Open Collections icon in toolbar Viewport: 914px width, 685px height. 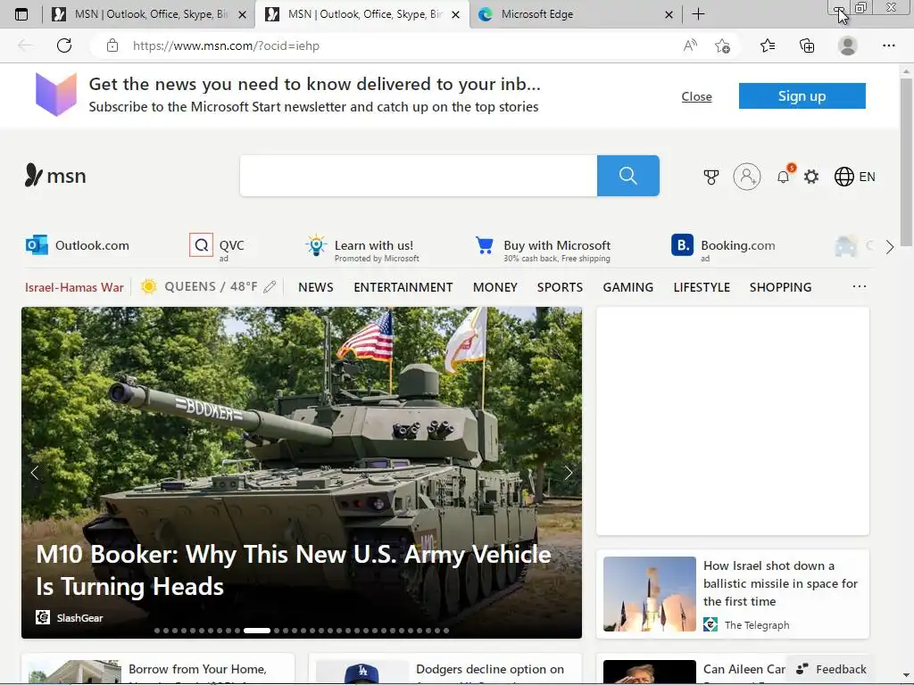click(x=807, y=45)
